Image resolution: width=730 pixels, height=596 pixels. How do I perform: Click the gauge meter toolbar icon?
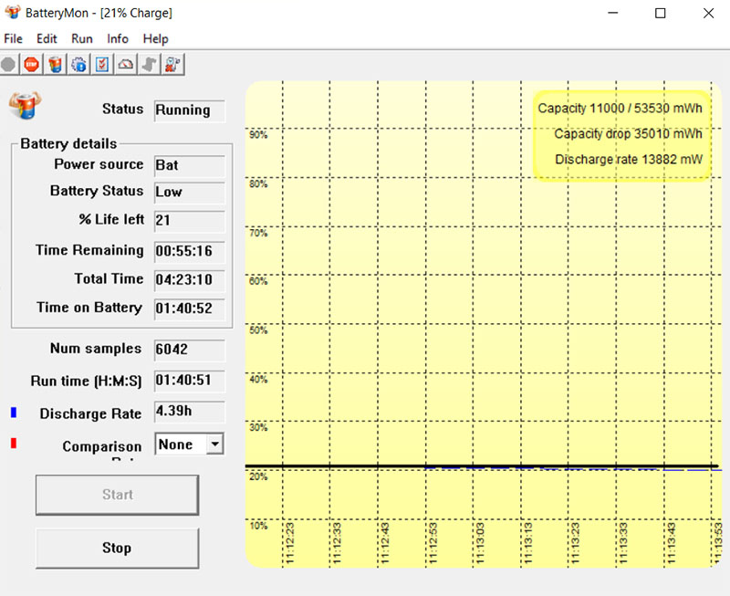[x=126, y=64]
